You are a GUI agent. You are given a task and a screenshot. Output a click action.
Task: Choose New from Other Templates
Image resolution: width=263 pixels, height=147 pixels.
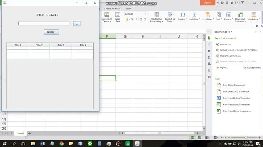[237, 111]
